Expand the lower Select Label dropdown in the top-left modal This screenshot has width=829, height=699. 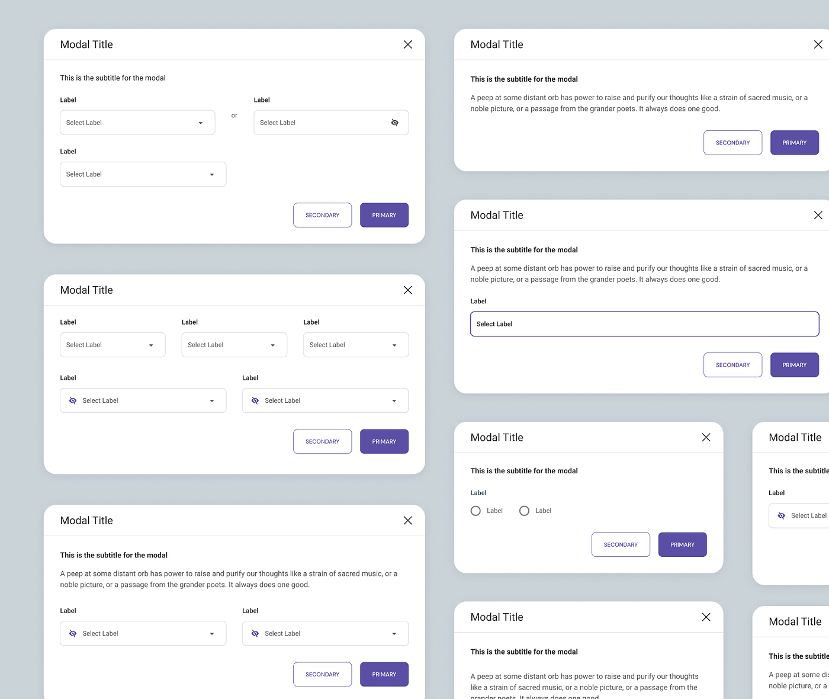click(143, 174)
